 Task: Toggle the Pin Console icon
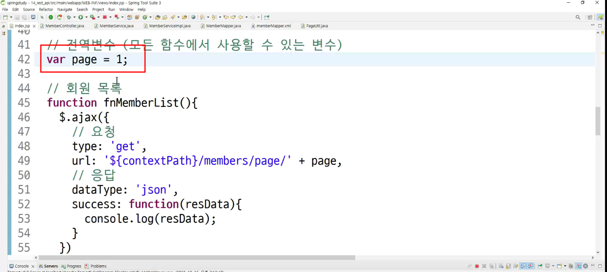(x=540, y=266)
